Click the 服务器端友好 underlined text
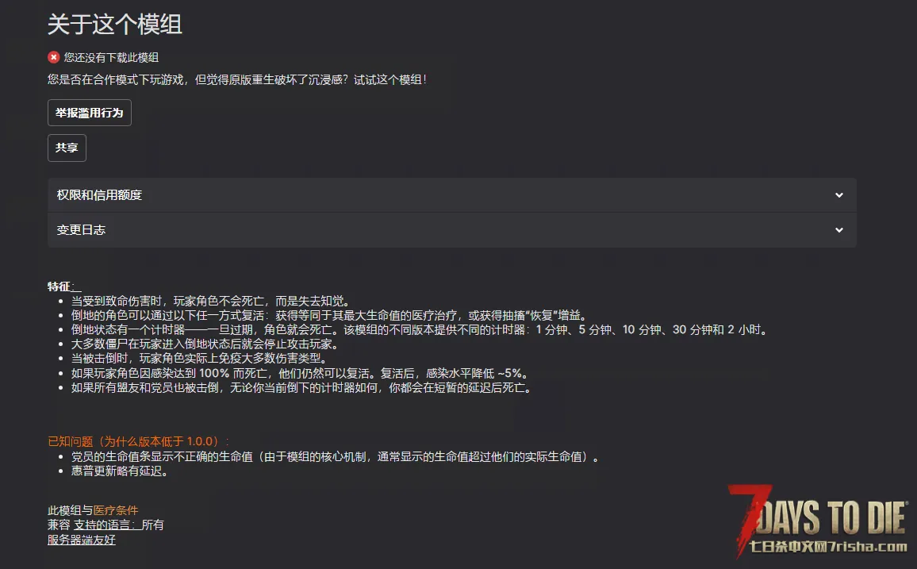 coord(81,540)
